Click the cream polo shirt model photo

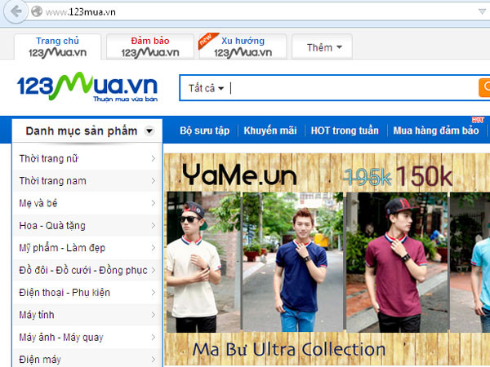point(203,262)
